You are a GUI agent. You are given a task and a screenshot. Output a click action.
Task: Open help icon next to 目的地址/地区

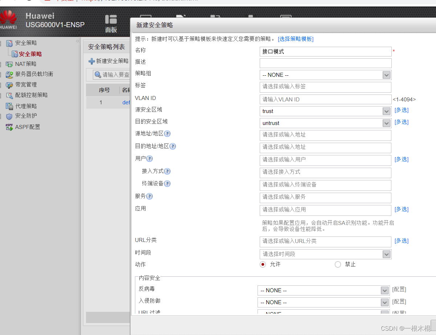point(173,146)
